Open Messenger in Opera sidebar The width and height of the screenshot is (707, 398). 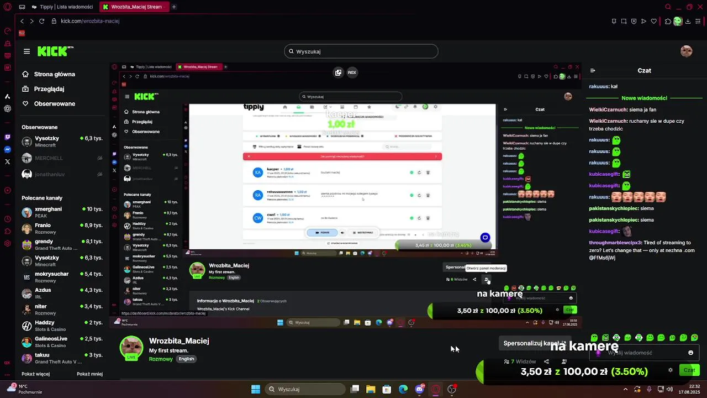(x=7, y=149)
